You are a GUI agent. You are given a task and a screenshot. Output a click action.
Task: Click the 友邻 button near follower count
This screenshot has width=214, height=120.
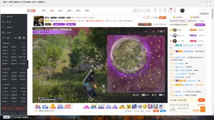pyautogui.click(x=147, y=18)
